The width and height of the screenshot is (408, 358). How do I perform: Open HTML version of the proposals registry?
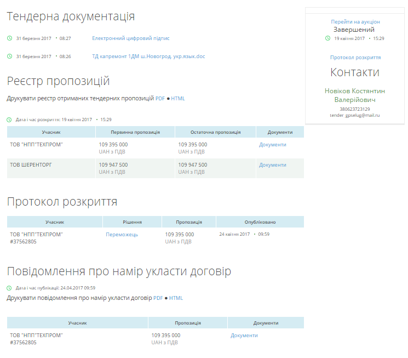(178, 99)
